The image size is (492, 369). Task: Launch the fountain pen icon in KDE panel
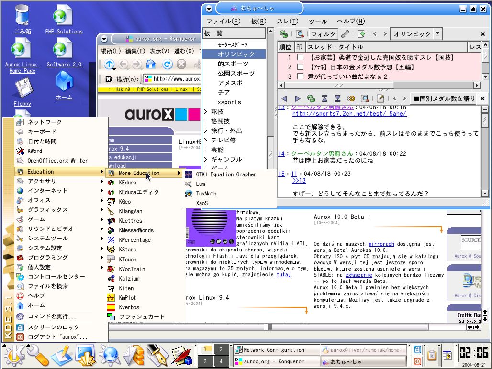157,356
